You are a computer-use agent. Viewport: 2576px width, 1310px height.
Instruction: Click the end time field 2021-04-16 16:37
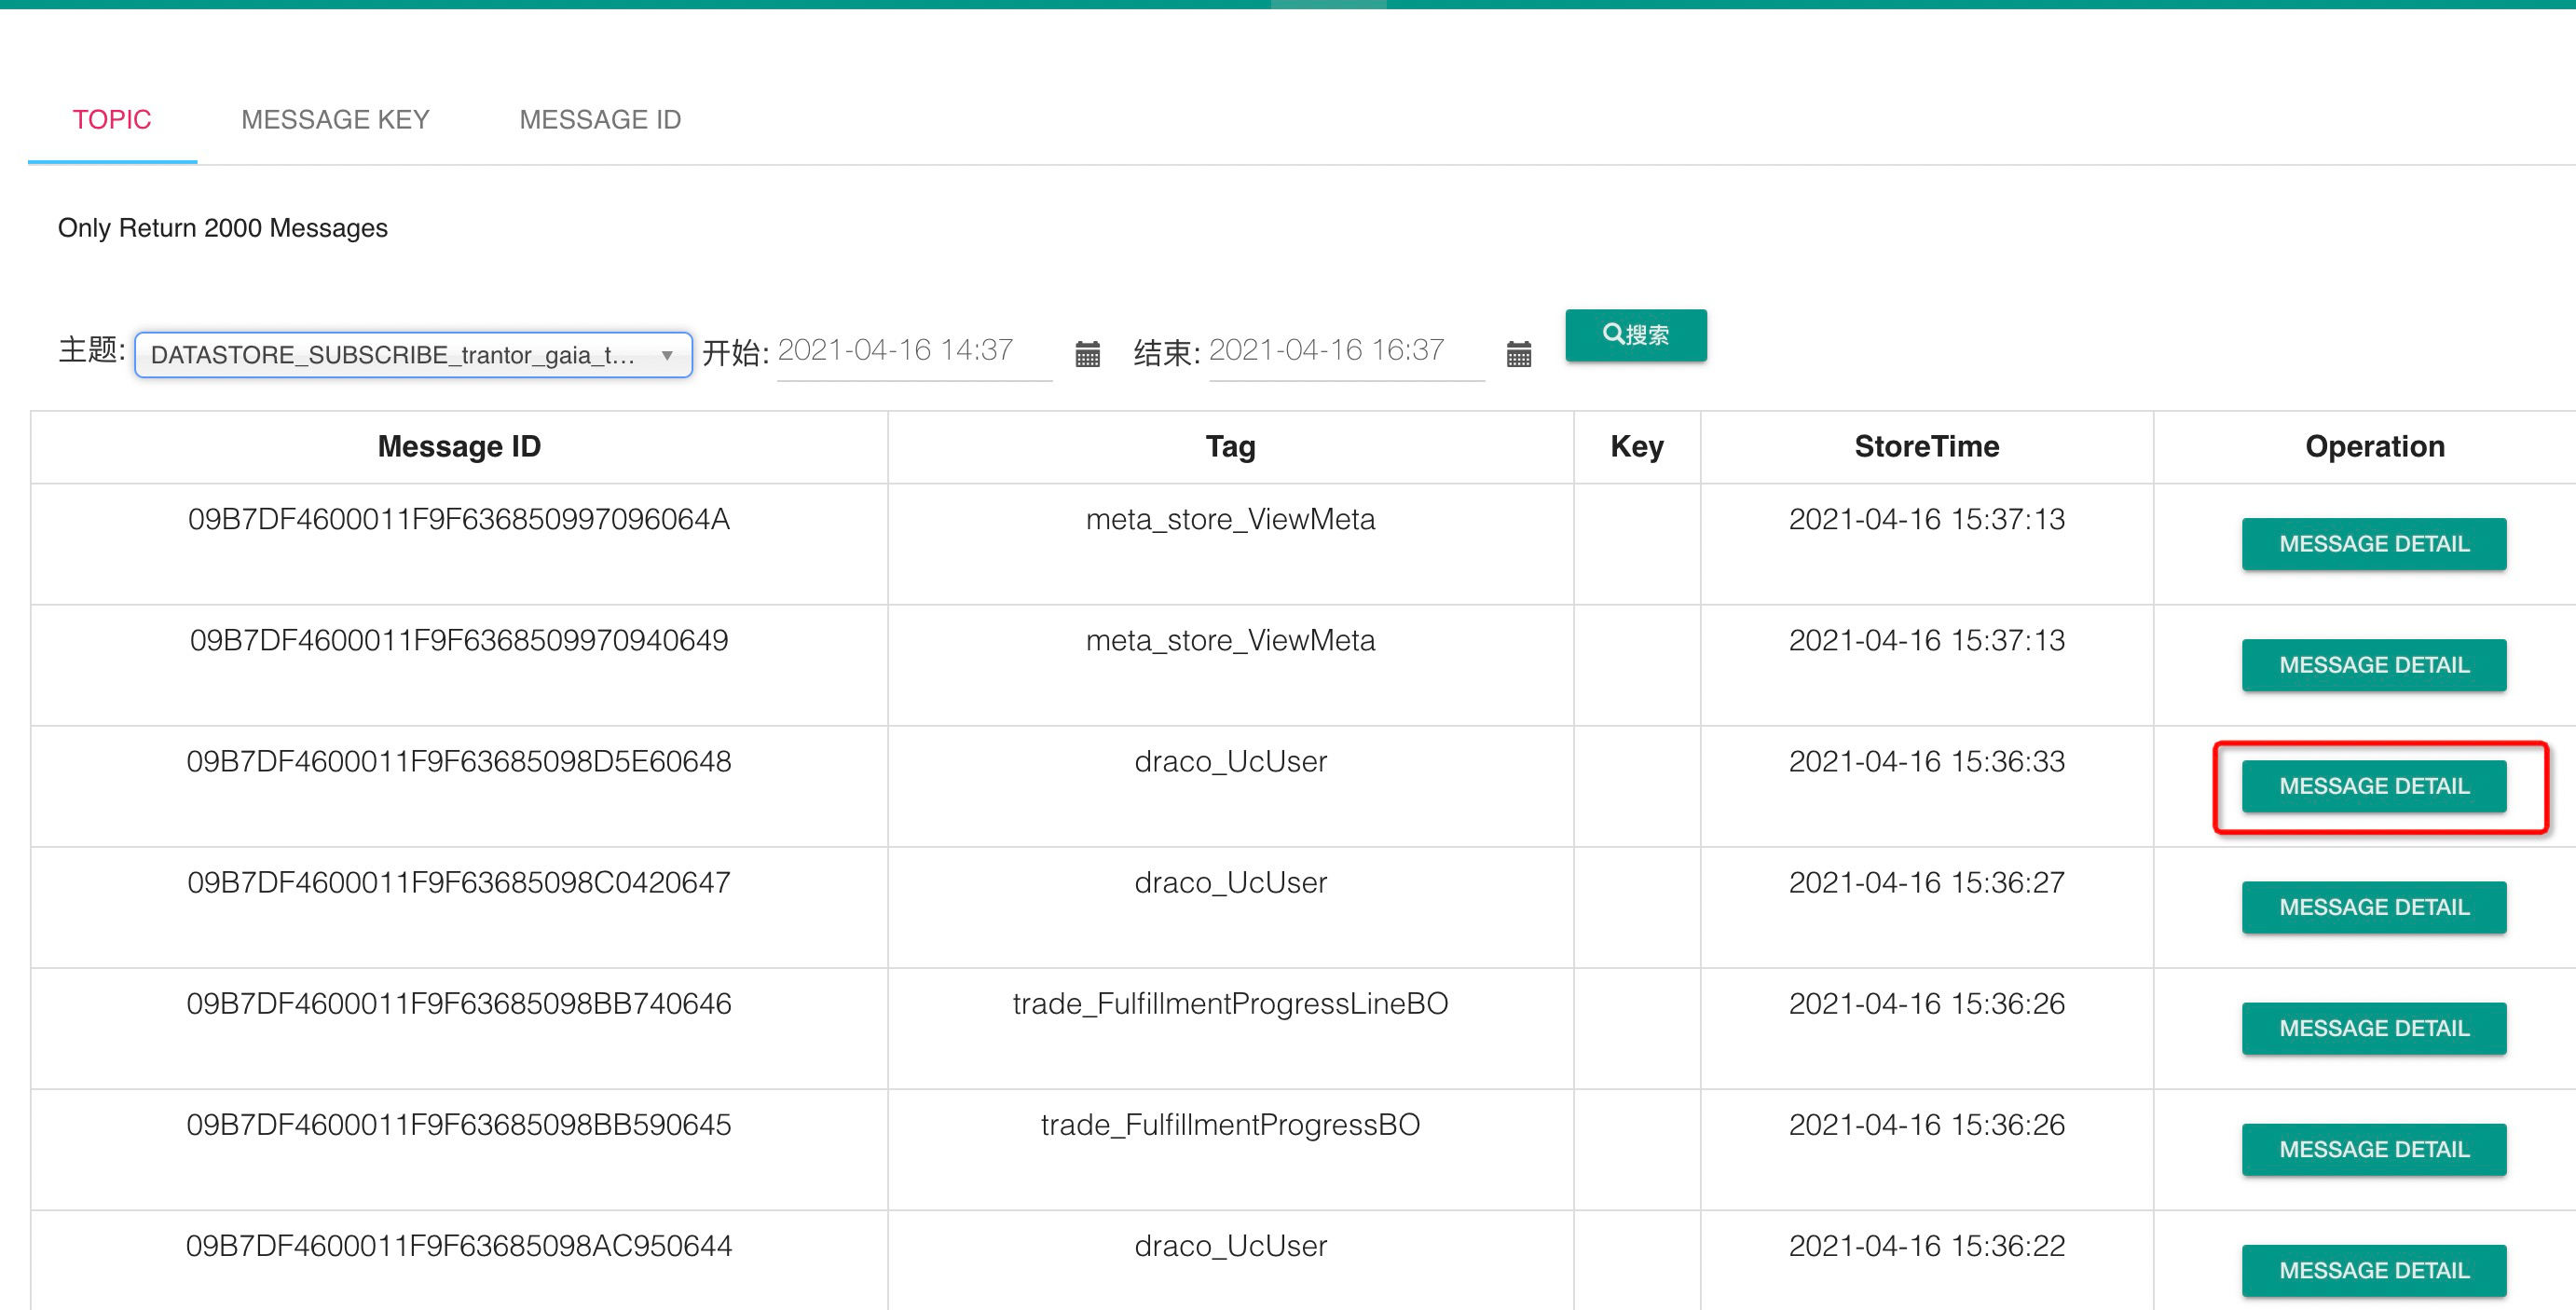[x=1346, y=351]
